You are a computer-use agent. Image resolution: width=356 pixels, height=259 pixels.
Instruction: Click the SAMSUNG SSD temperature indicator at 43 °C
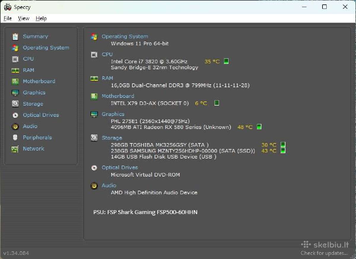[283, 150]
